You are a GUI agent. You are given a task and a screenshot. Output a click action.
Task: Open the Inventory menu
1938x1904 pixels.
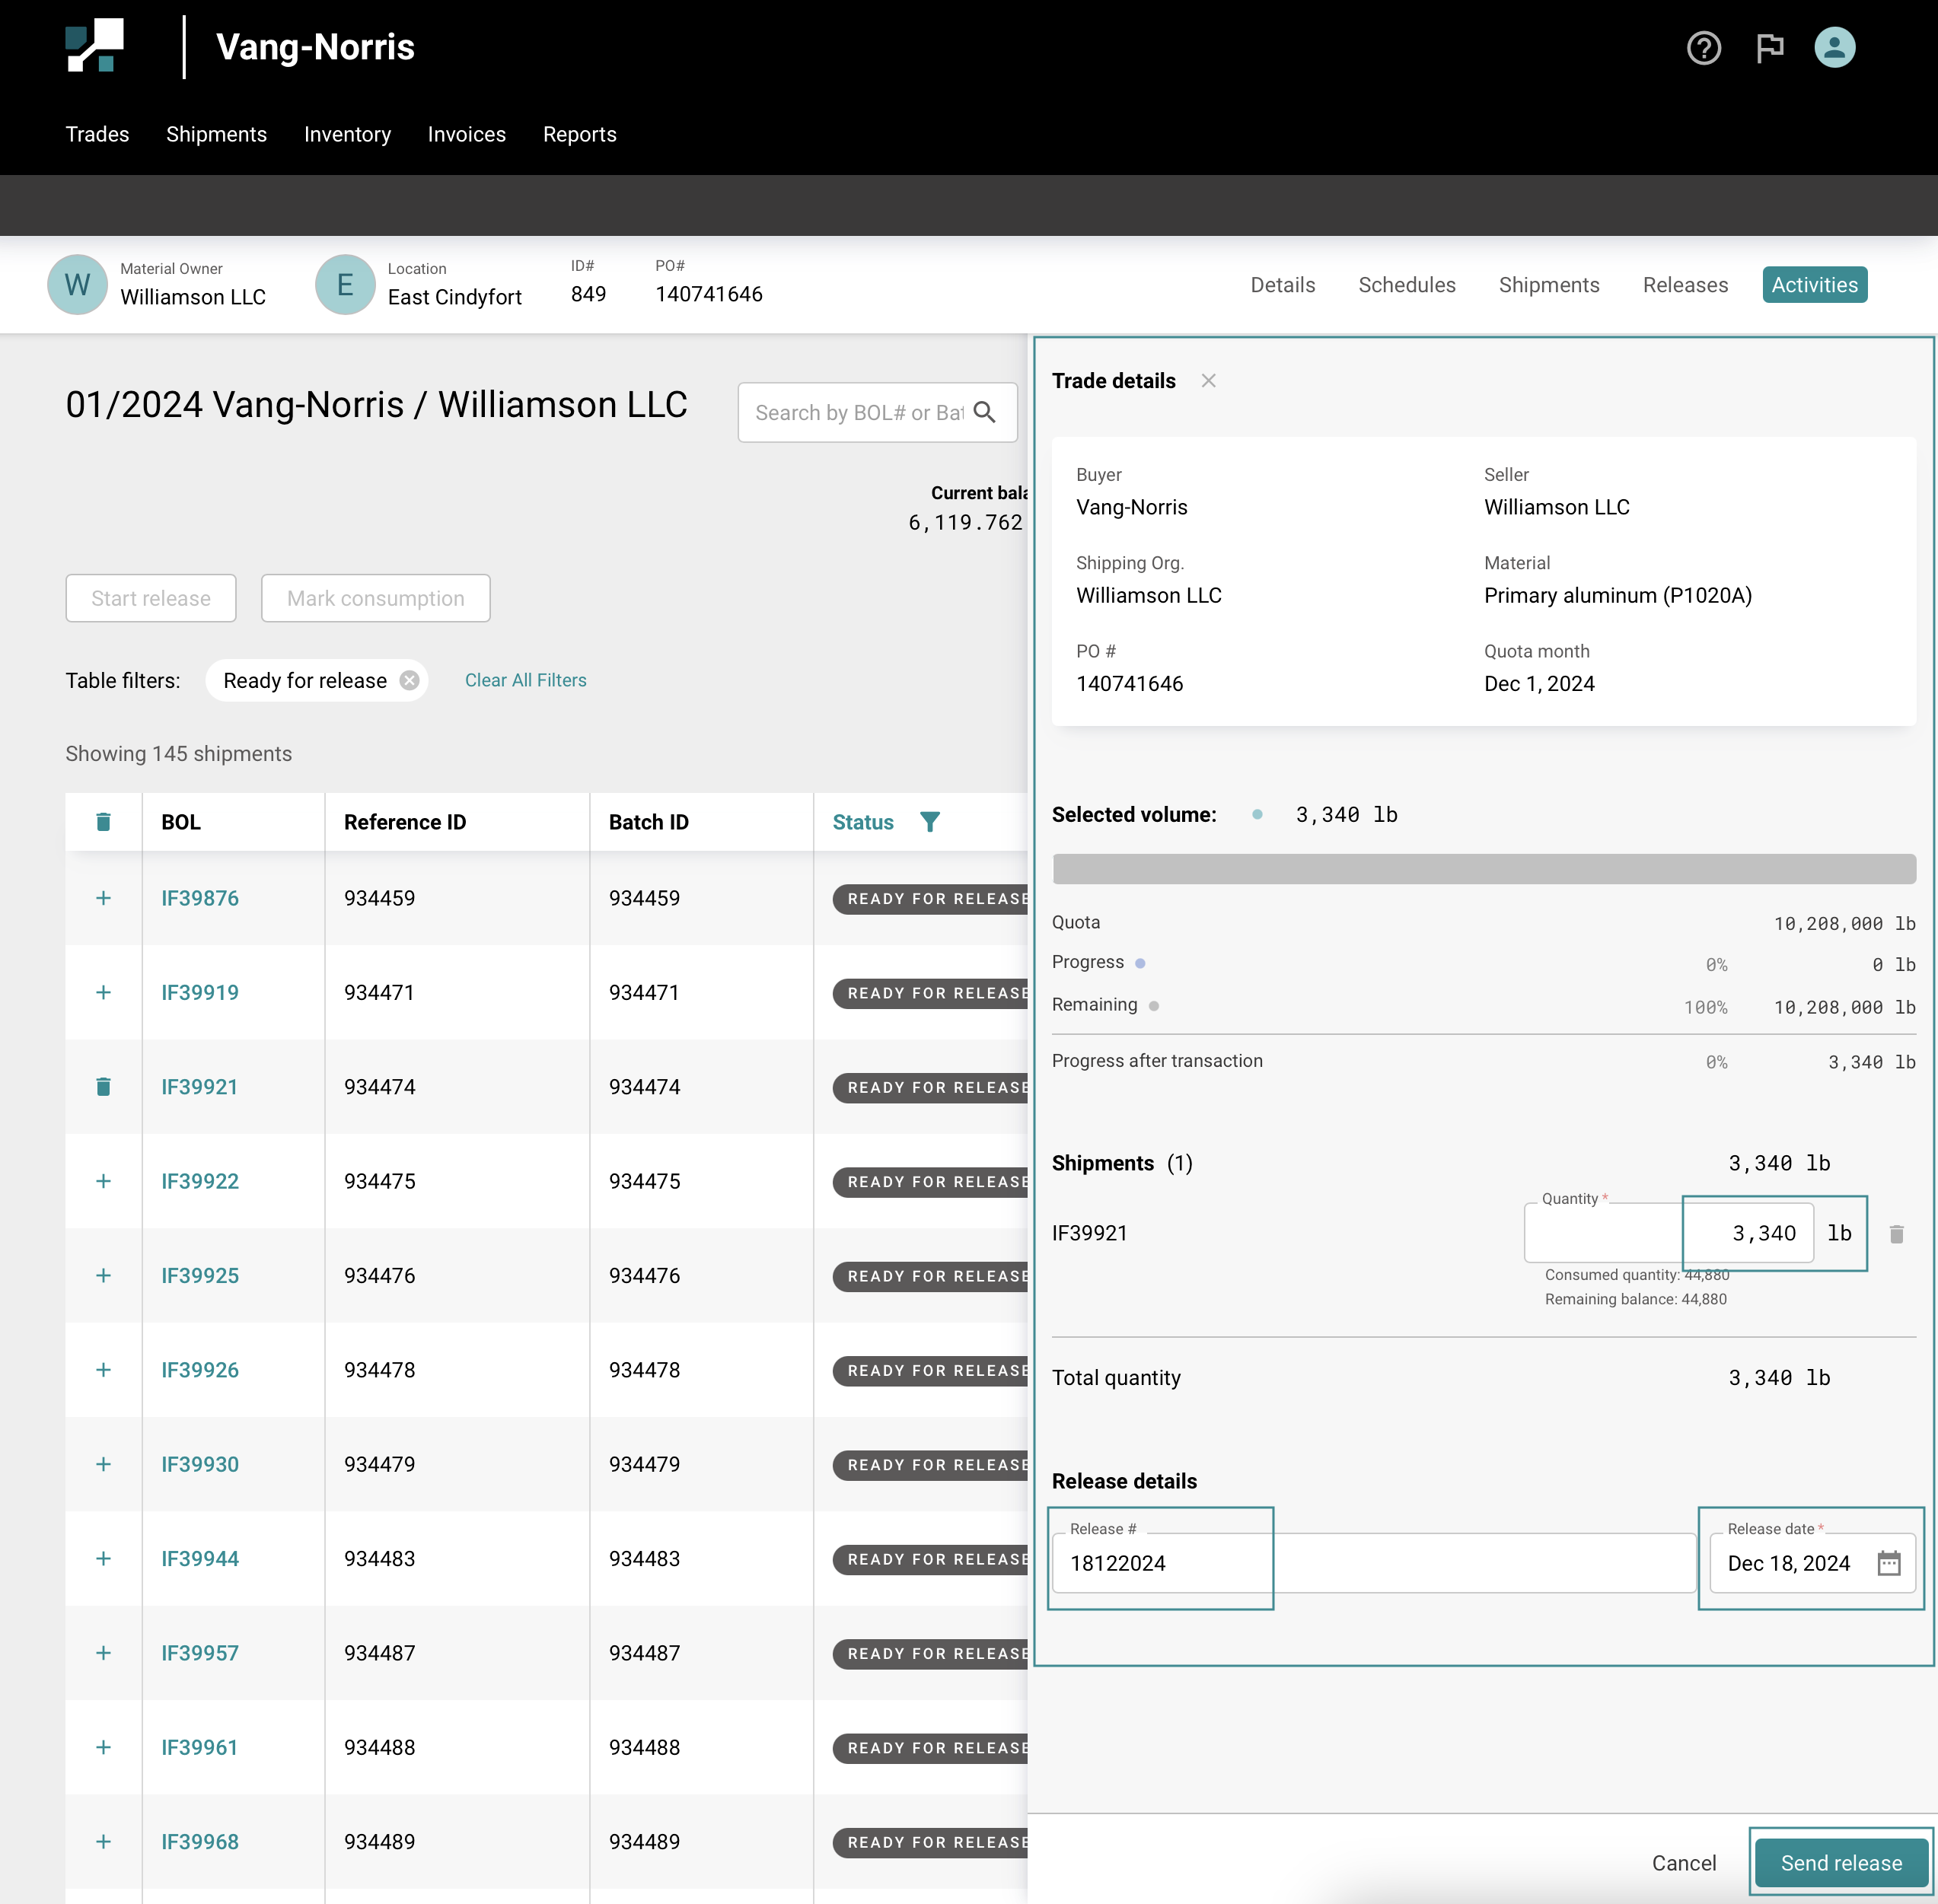point(347,134)
